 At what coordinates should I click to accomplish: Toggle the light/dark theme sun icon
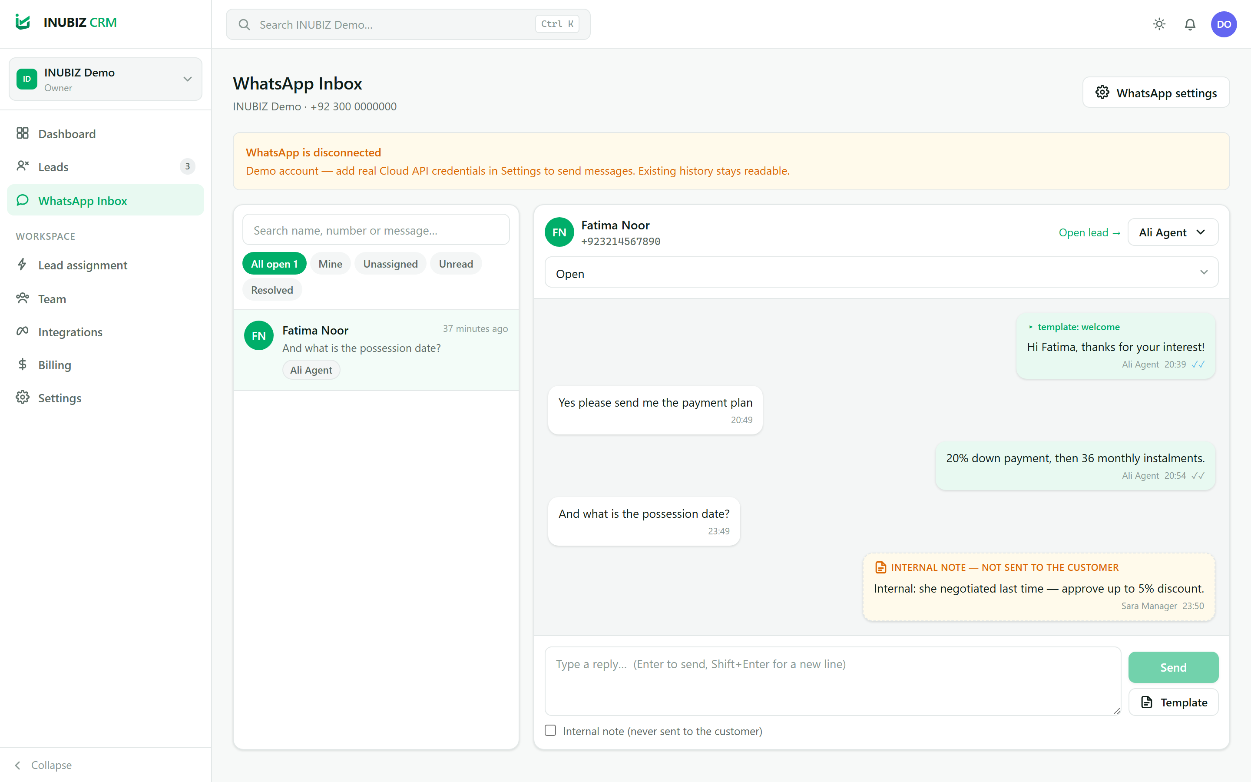[x=1159, y=24]
